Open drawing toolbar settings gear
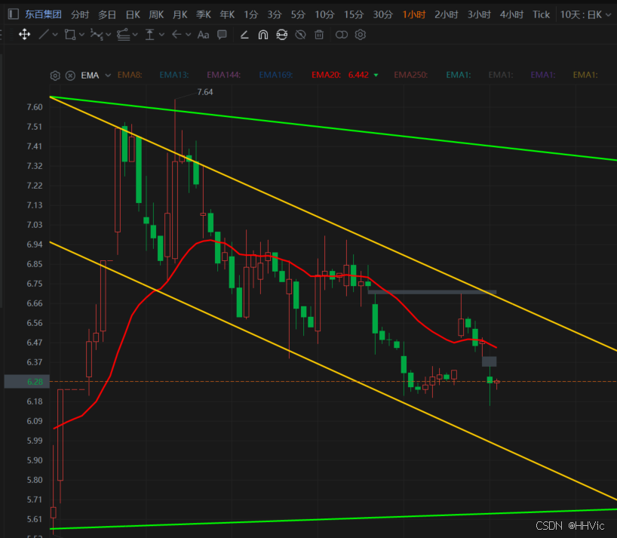 (360, 35)
